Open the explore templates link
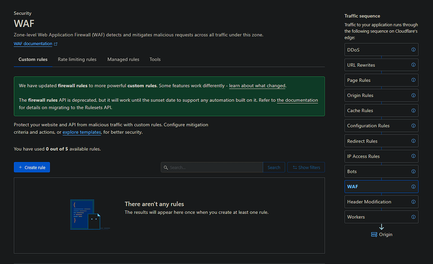 tap(82, 132)
